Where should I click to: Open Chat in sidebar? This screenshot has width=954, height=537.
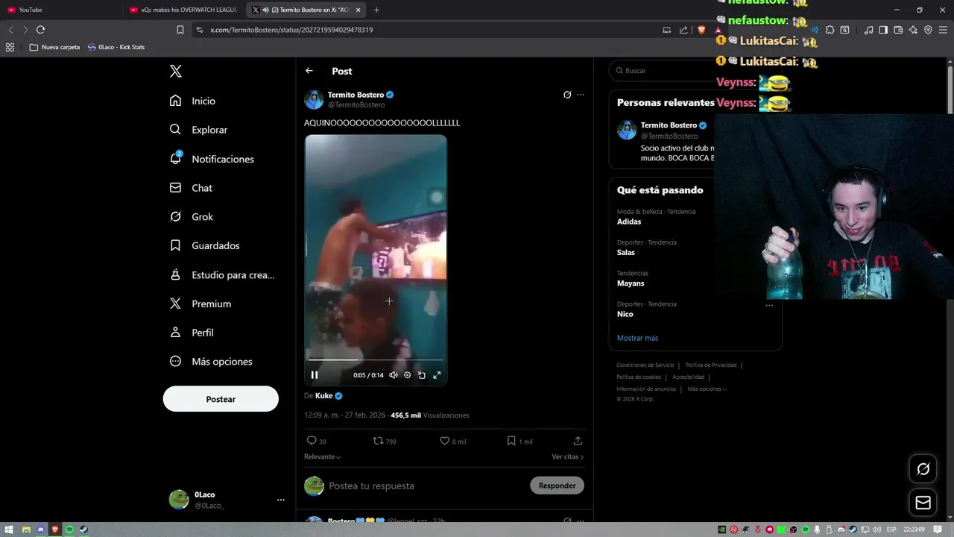point(191,188)
